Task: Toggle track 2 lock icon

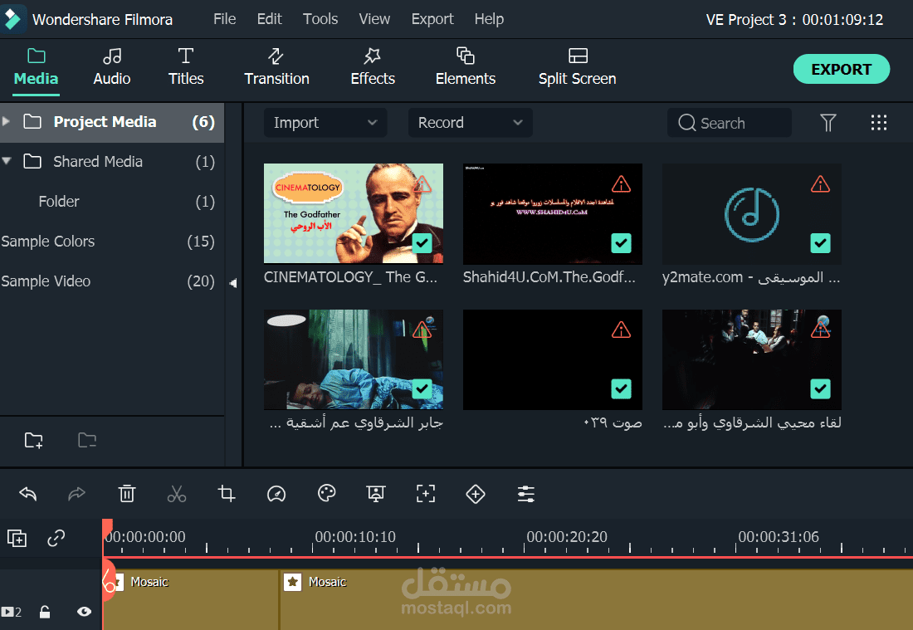Action: (x=45, y=612)
